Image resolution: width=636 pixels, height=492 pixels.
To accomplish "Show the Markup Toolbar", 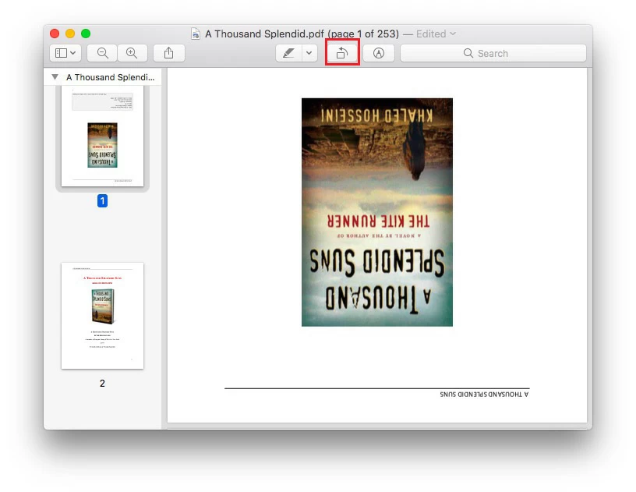I will click(x=379, y=53).
